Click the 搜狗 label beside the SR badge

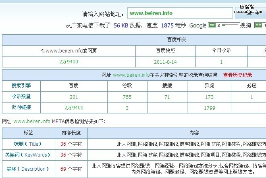point(245,25)
